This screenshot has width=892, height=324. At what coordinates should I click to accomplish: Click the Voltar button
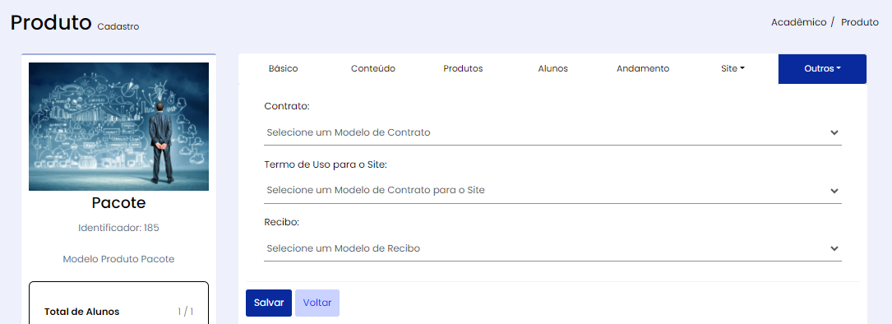pyautogui.click(x=317, y=303)
